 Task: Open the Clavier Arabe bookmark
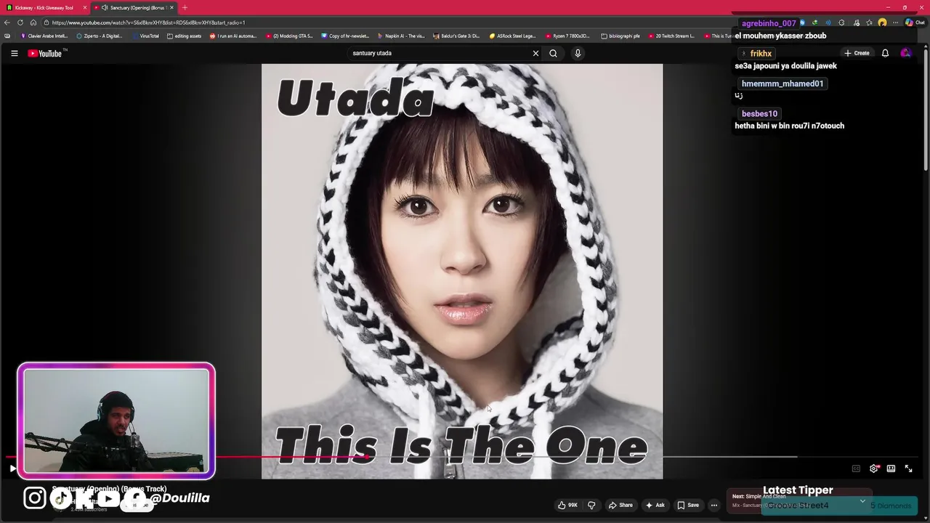pyautogui.click(x=44, y=36)
